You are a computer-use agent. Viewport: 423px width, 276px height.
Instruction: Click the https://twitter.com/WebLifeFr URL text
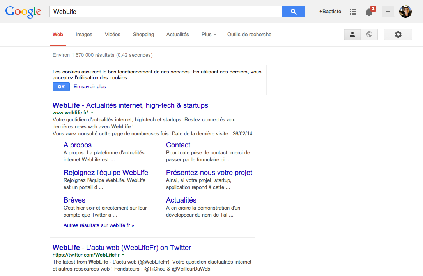click(86, 255)
